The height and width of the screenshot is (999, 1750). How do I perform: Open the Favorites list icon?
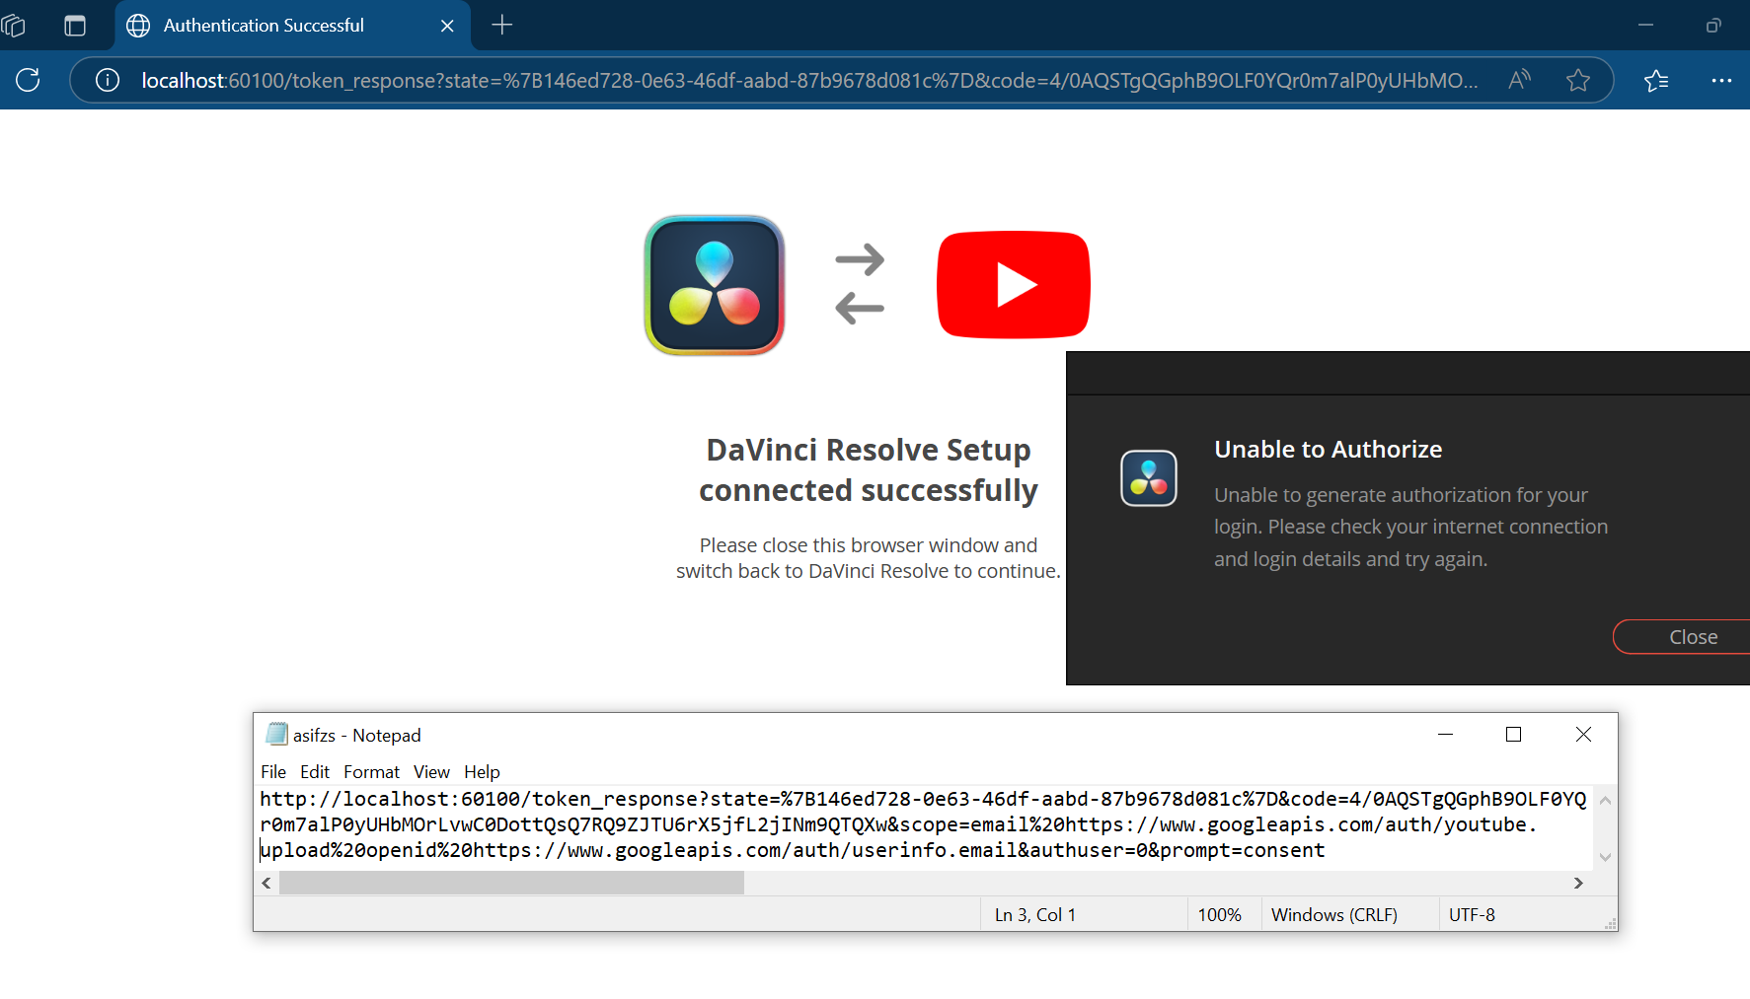(x=1656, y=80)
